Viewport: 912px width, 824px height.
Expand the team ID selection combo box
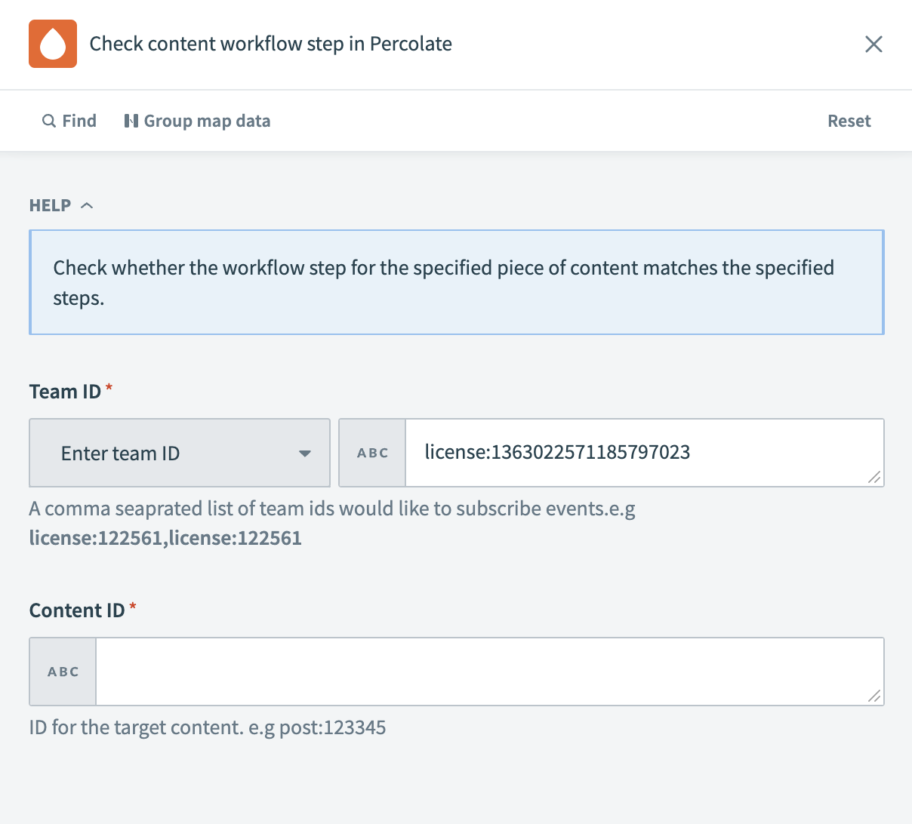click(180, 453)
